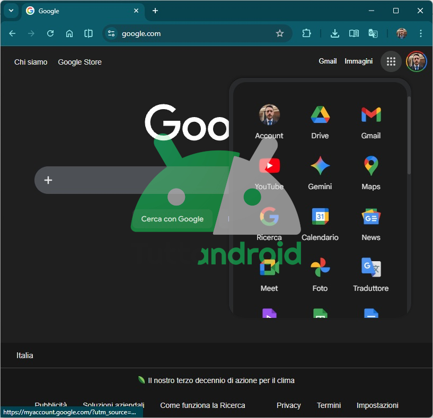The image size is (433, 418).
Task: Reload the current page
Action: 50,33
